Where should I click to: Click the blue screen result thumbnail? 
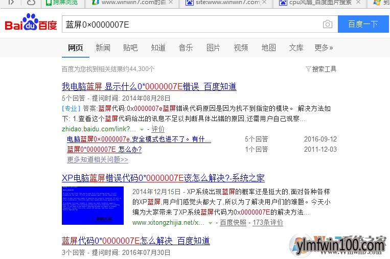coord(93,205)
